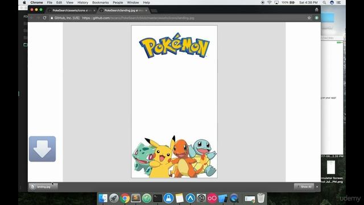
Task: Open the Help menu
Action: tap(146, 2)
